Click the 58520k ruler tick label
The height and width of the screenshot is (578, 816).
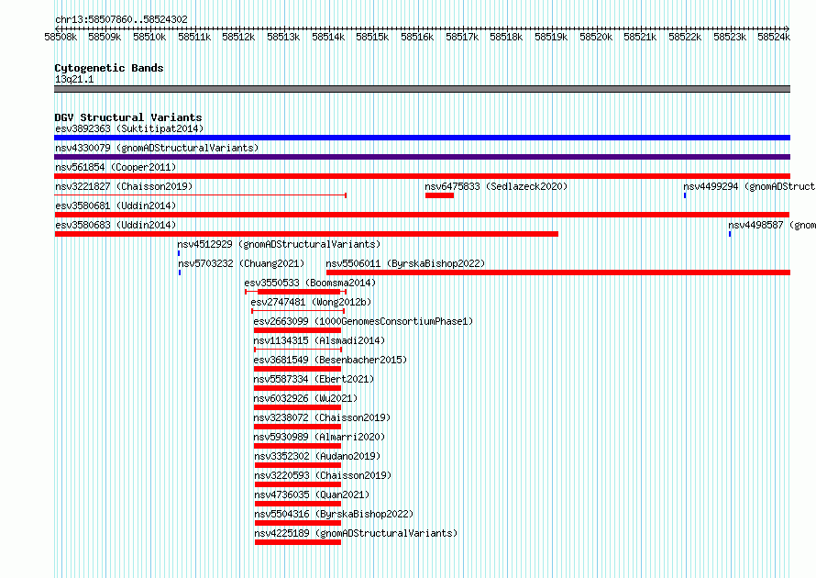coord(596,37)
